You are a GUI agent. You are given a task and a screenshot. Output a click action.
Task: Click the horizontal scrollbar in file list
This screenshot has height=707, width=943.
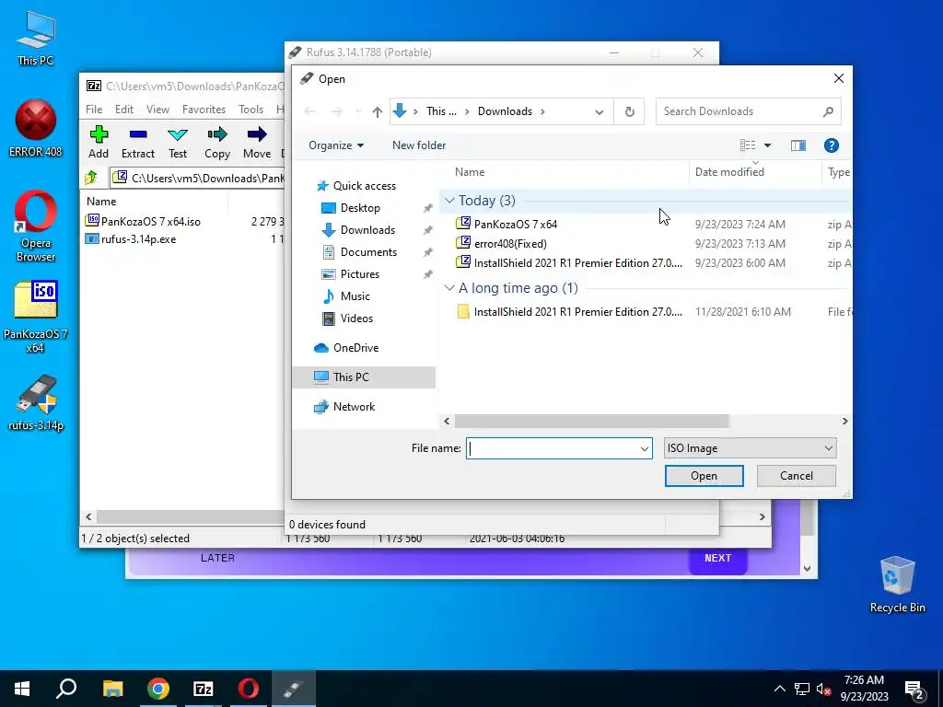[x=592, y=422]
